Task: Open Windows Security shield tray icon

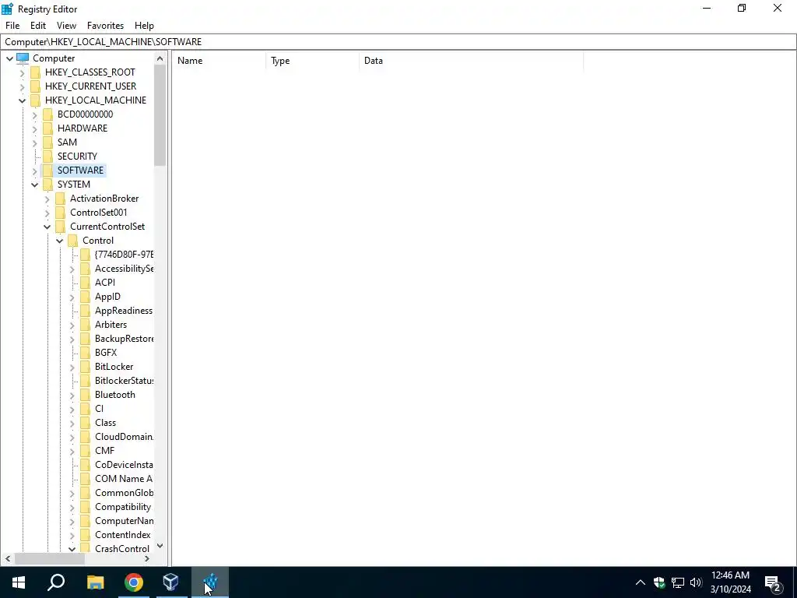Action: 659,582
